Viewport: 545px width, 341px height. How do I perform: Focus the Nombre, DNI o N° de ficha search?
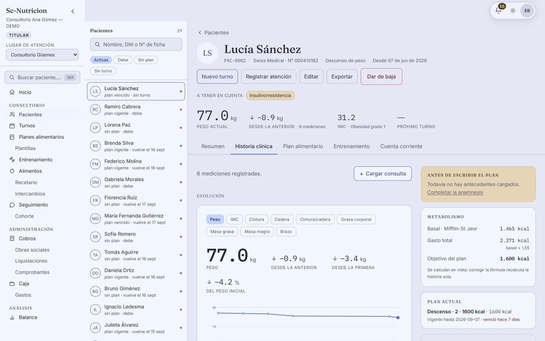pos(136,45)
